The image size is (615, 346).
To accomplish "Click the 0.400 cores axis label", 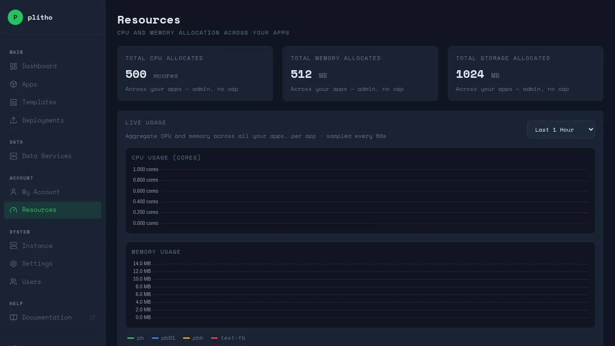I will click(146, 202).
